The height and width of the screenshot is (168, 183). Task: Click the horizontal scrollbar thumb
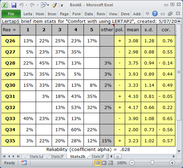(117, 157)
